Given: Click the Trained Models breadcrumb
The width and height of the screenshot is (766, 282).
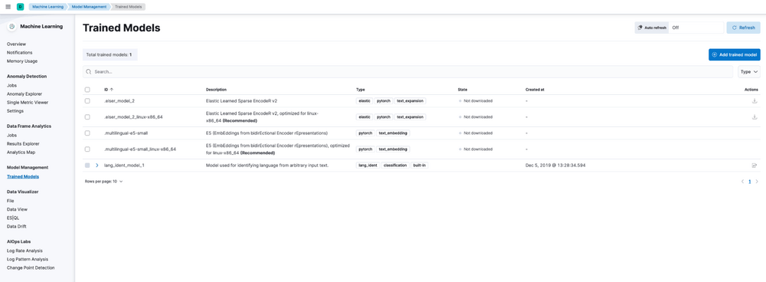Looking at the screenshot, I should point(129,7).
